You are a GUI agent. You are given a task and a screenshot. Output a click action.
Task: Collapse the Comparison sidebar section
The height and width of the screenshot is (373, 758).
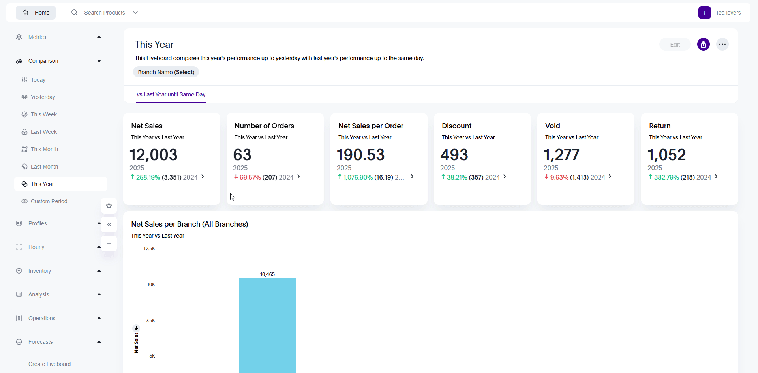99,61
